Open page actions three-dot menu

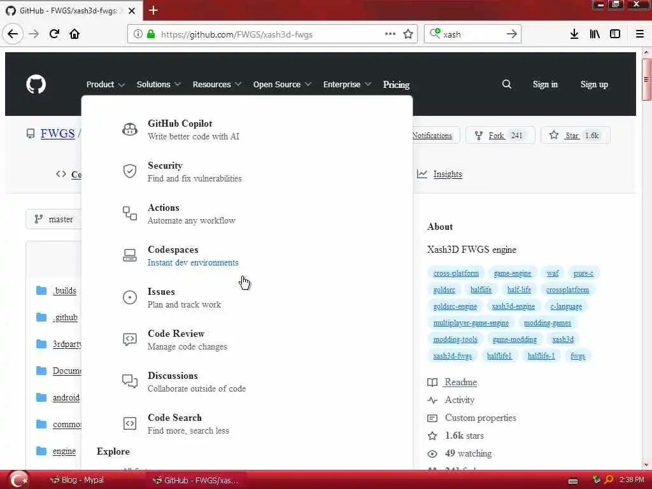(390, 34)
